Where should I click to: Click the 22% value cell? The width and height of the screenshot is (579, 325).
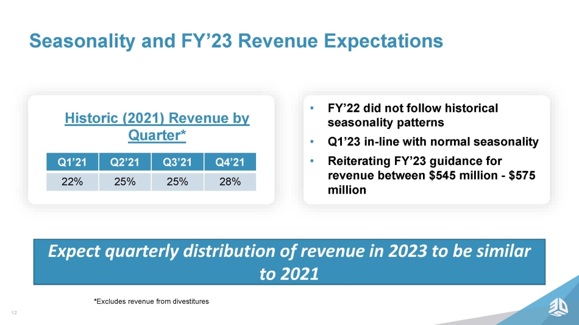[x=73, y=181]
